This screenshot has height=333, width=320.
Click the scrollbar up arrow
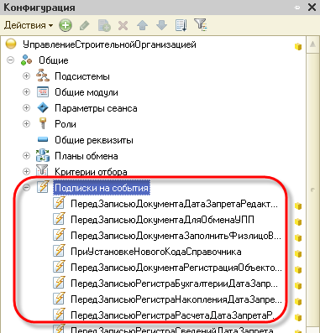[312, 44]
